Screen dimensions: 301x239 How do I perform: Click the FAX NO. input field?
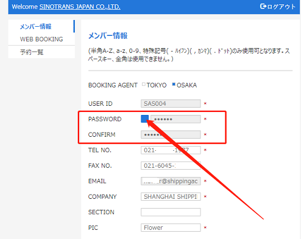click(x=171, y=165)
